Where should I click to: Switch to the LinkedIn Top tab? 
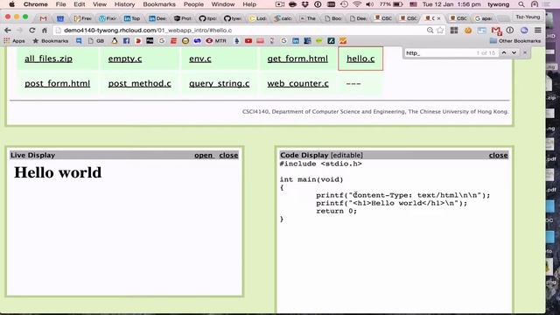(132, 18)
